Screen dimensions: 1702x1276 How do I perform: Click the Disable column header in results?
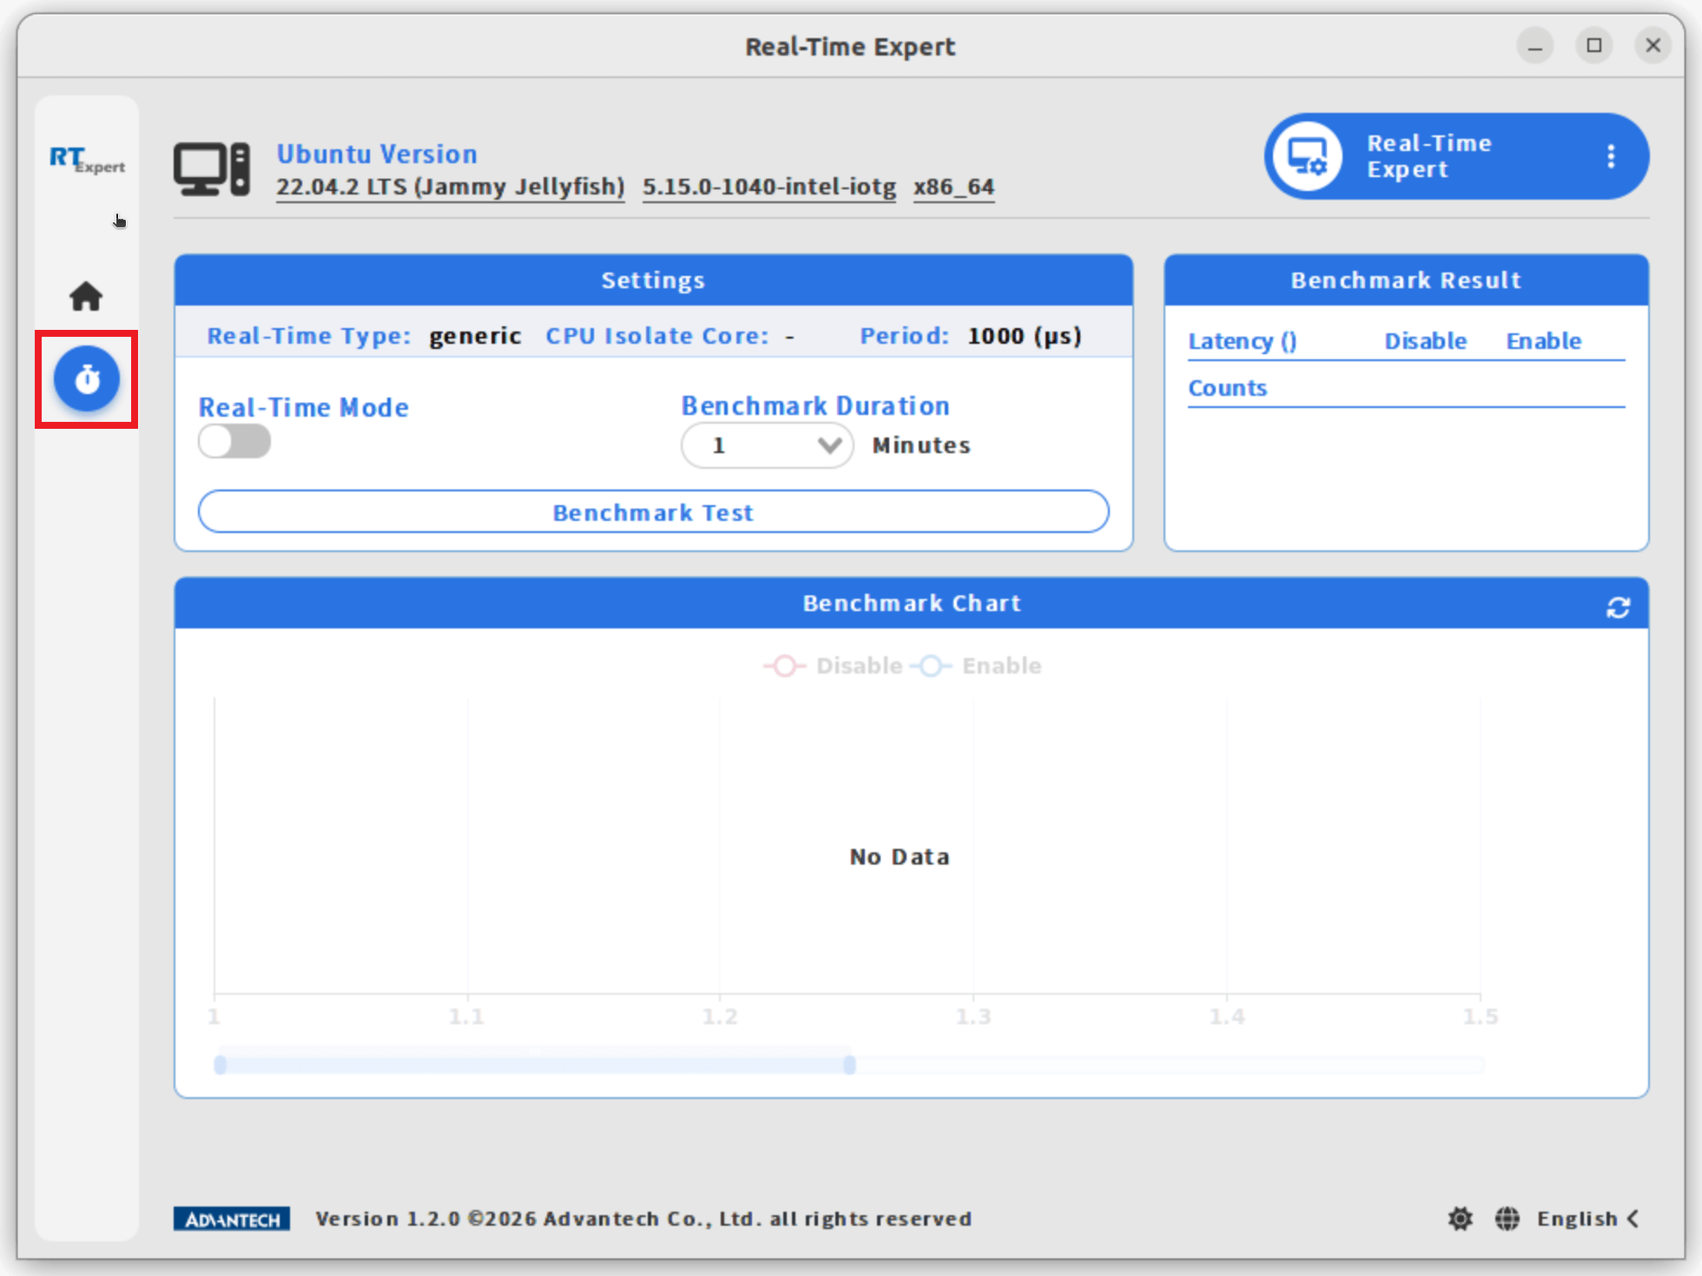[x=1426, y=341]
